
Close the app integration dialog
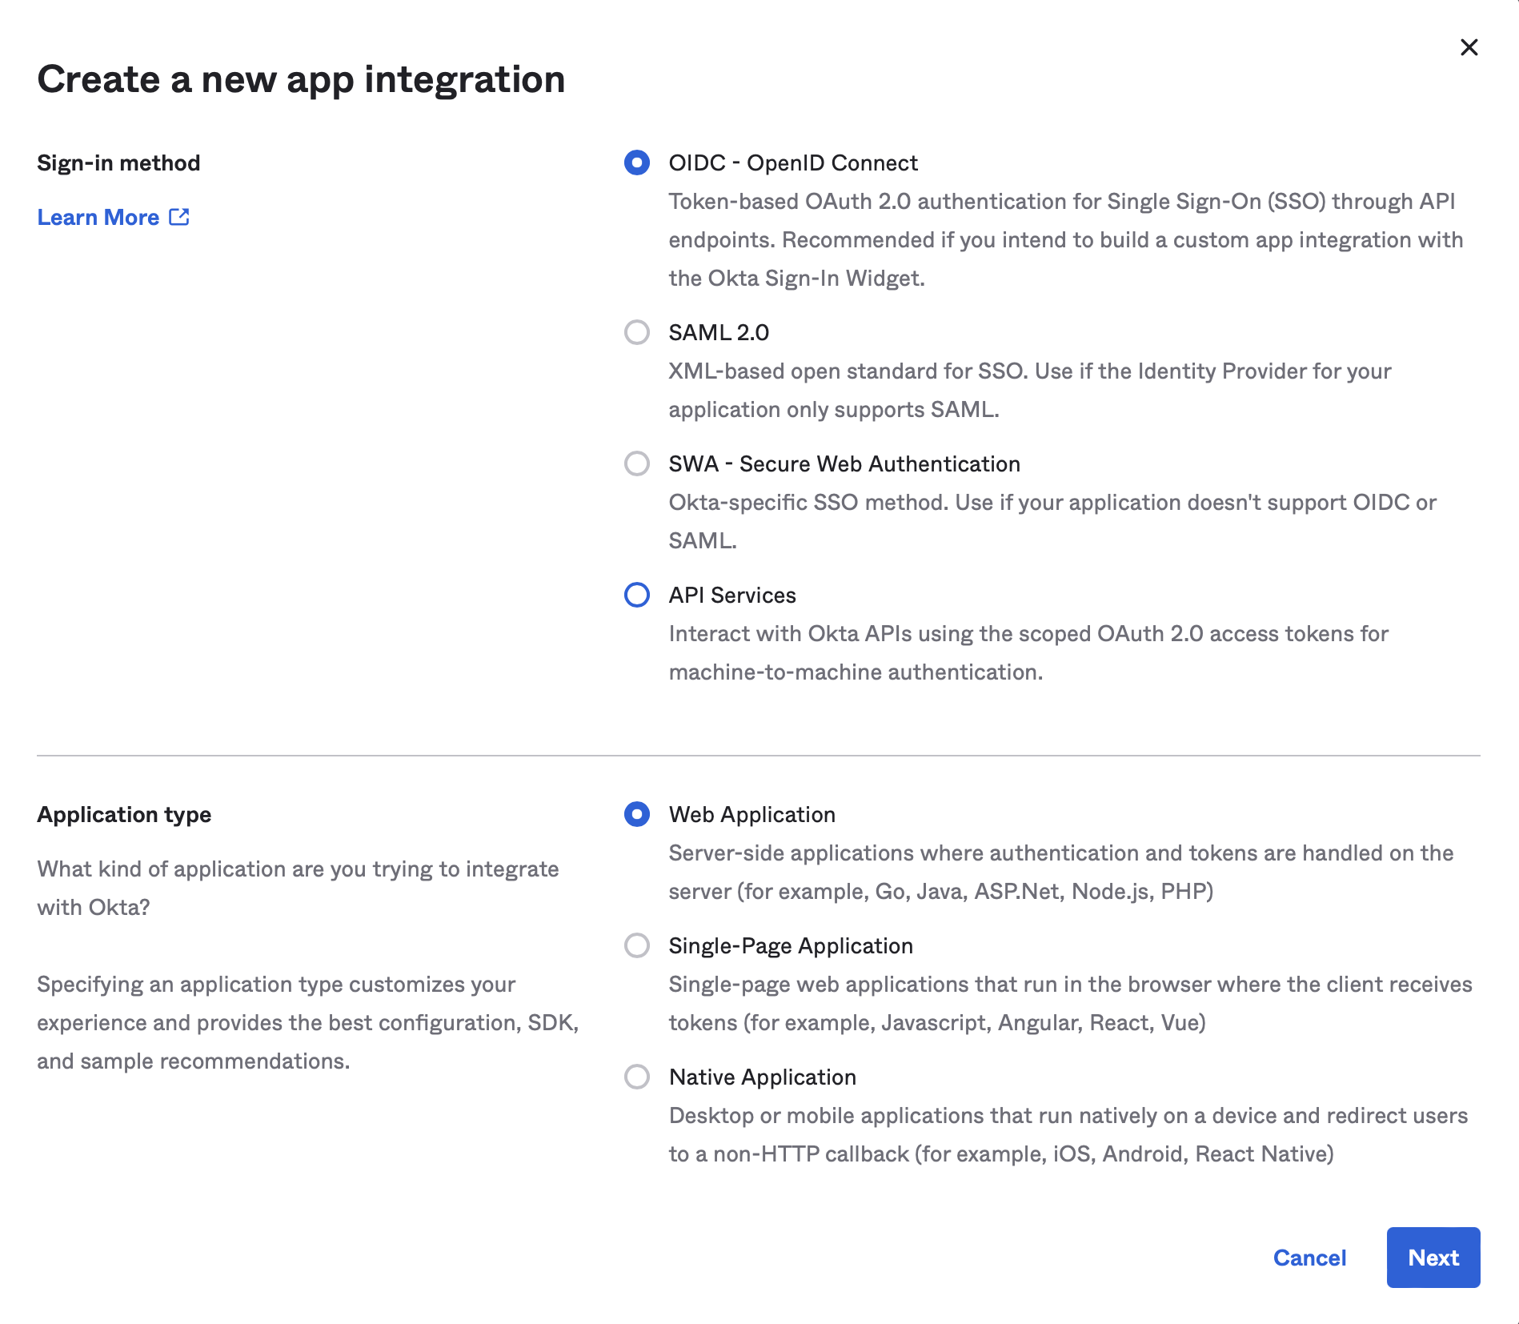click(1470, 47)
